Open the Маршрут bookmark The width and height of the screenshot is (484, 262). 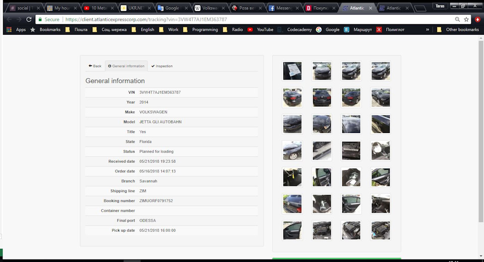(x=358, y=30)
